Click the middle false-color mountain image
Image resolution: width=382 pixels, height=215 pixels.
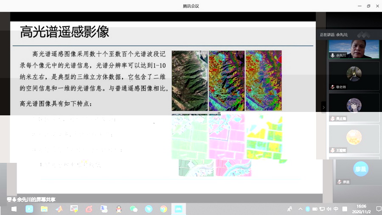point(227,81)
